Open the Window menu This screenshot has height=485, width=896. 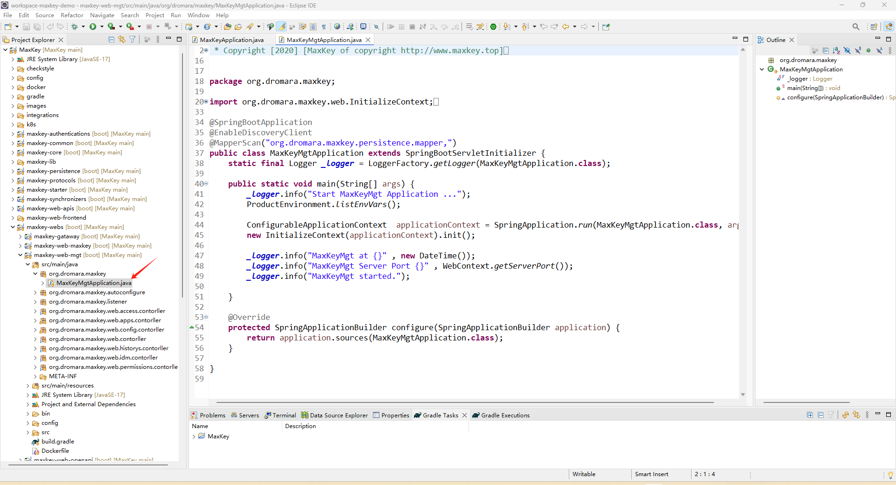tap(198, 15)
